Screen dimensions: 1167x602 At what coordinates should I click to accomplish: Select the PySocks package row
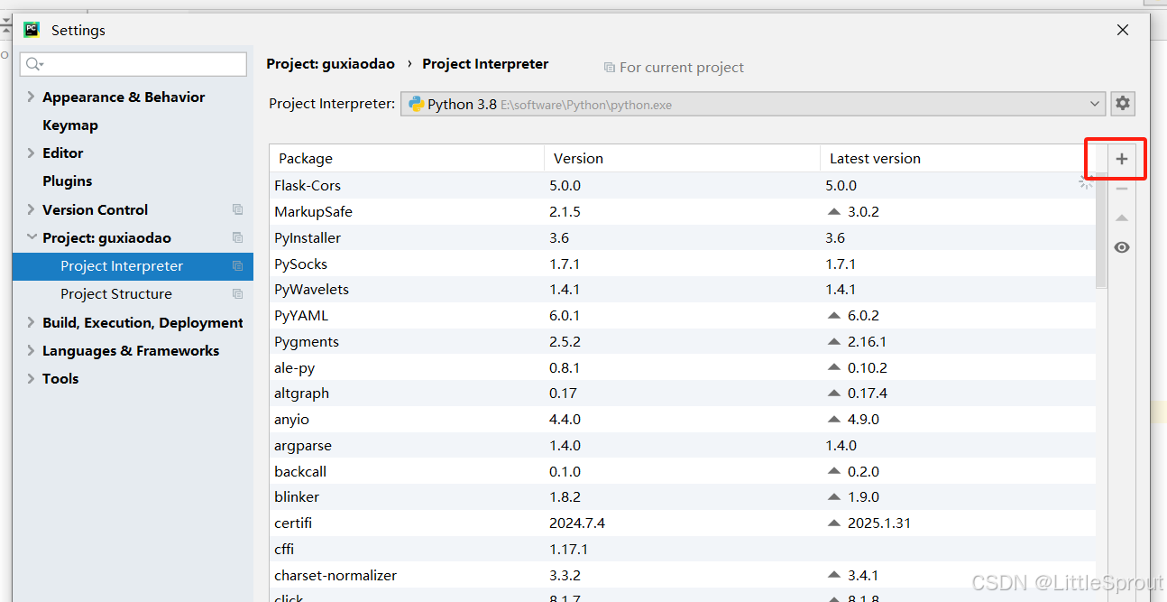[x=683, y=264]
